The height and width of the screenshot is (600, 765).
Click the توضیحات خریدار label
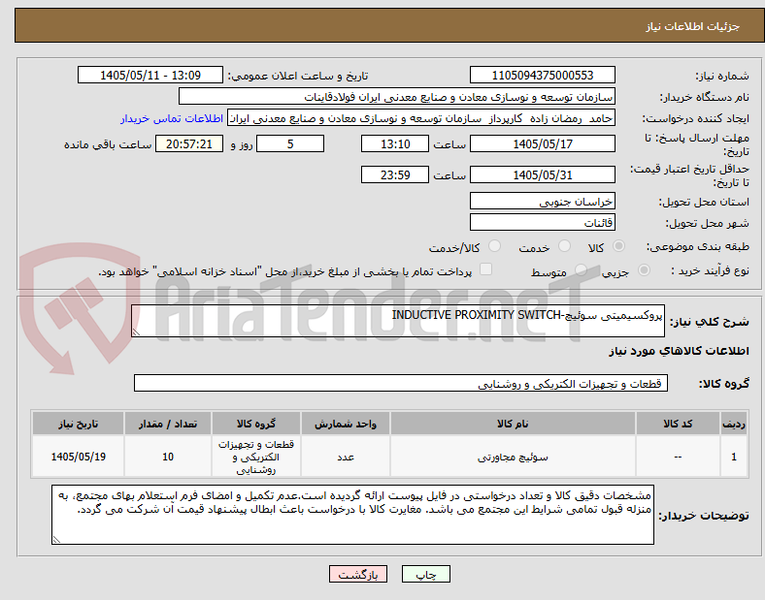pos(704,516)
